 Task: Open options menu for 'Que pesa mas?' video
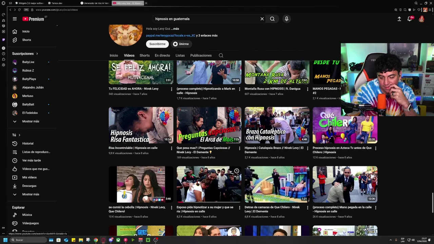pyautogui.click(x=239, y=148)
